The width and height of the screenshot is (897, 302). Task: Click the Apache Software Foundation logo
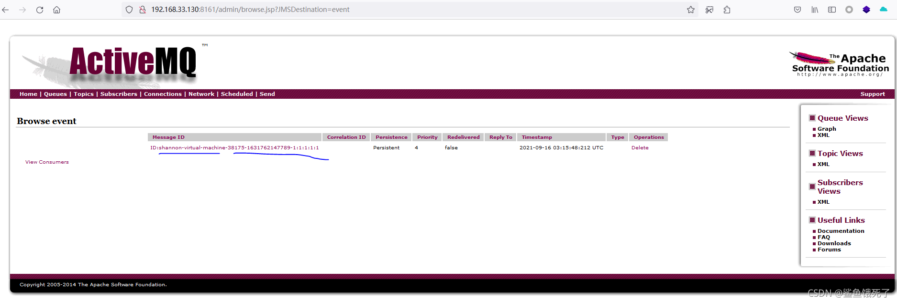point(839,64)
